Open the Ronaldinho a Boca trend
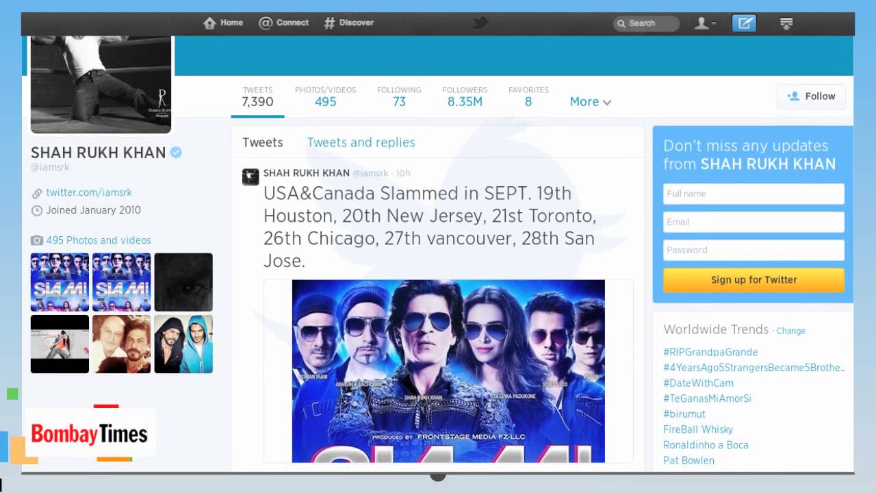Screen dimensions: 876x493 click(706, 445)
